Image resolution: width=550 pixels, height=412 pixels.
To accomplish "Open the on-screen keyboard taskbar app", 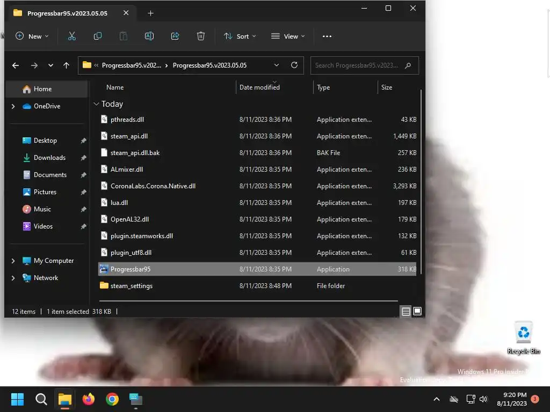I will (x=136, y=399).
